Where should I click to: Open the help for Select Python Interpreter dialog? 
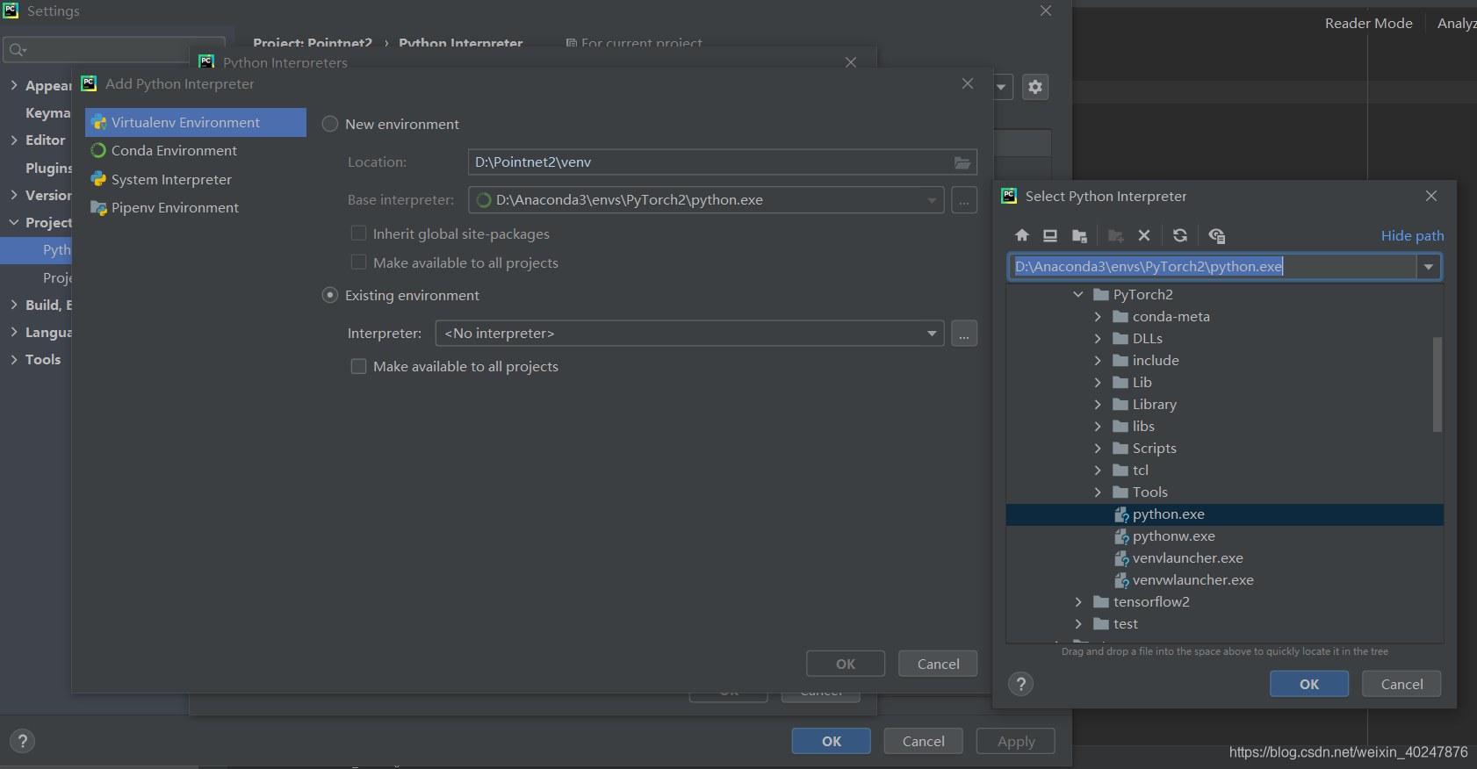[1020, 684]
